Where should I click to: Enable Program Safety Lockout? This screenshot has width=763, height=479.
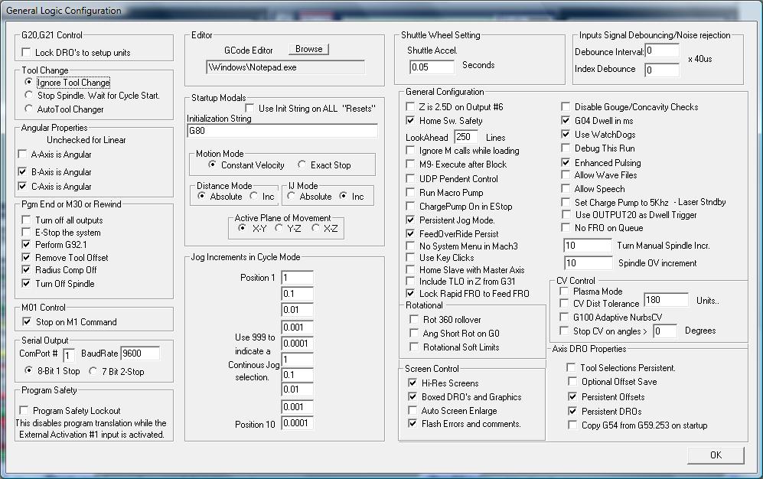[x=25, y=411]
